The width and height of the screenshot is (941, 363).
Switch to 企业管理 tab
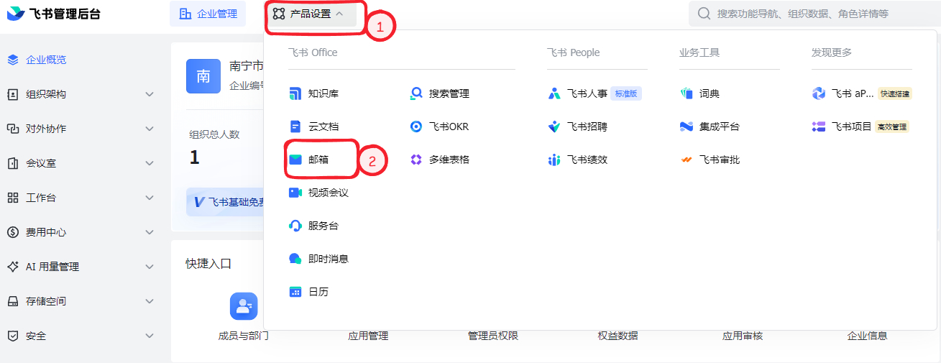point(208,14)
